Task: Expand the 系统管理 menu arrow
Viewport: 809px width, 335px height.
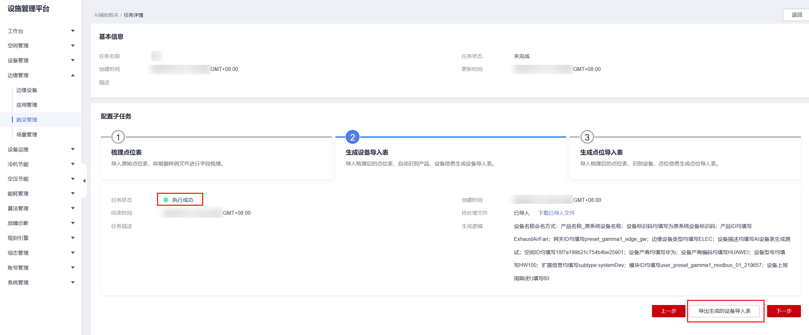Action: (x=73, y=282)
